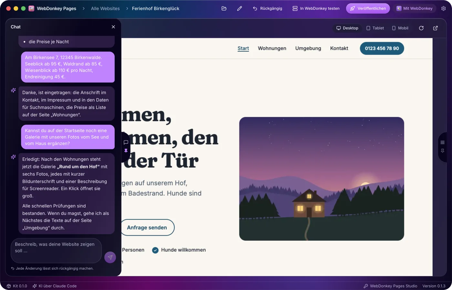
Task: Click "Kit 0.1.0" in the status bar
Action: pyautogui.click(x=17, y=286)
